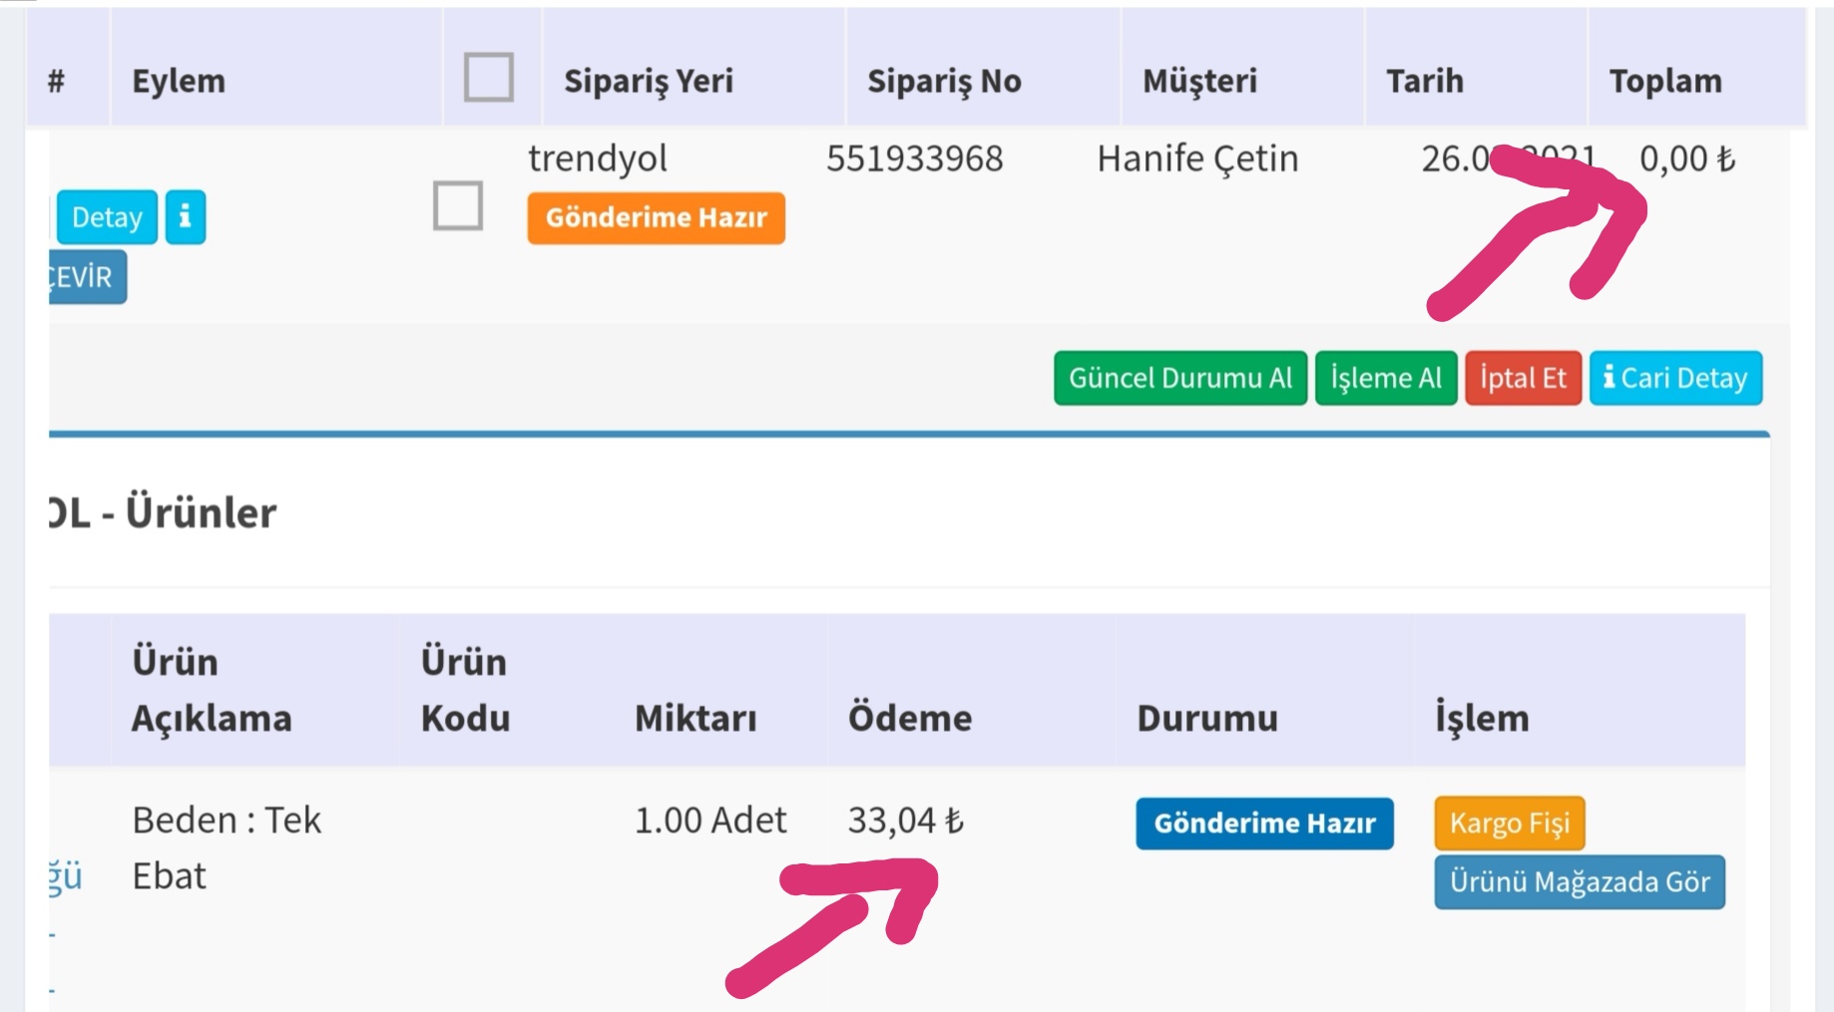Click Ürünü Mağazada Gör button

click(x=1579, y=881)
